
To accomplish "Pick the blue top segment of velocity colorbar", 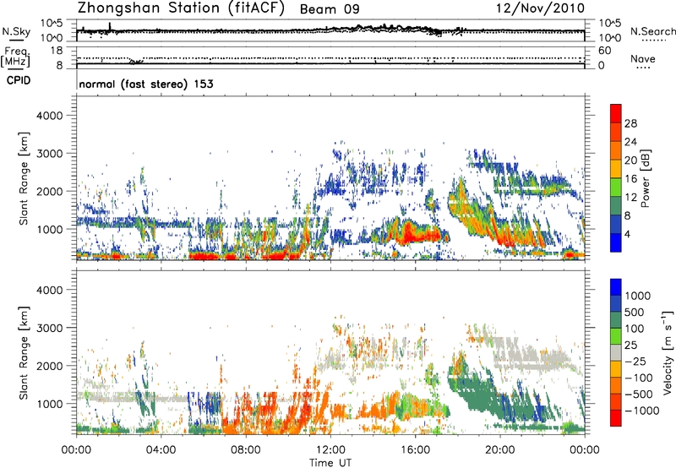I will click(616, 287).
